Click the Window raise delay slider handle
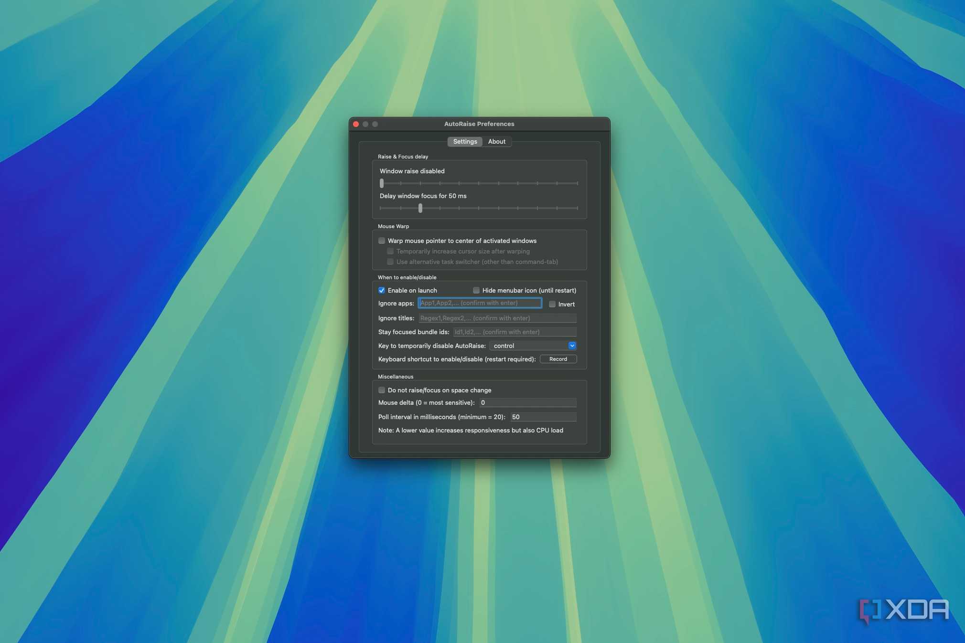Screen dimensions: 965x643 tap(382, 183)
